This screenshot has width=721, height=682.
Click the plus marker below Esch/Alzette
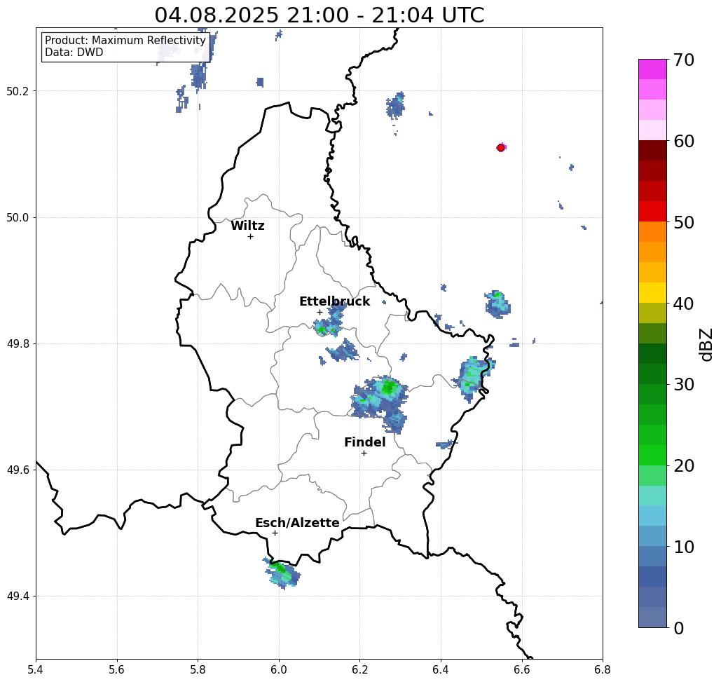(x=275, y=533)
